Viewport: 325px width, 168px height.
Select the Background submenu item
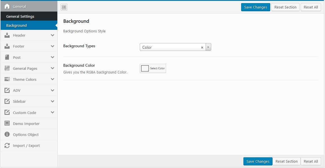click(x=16, y=25)
